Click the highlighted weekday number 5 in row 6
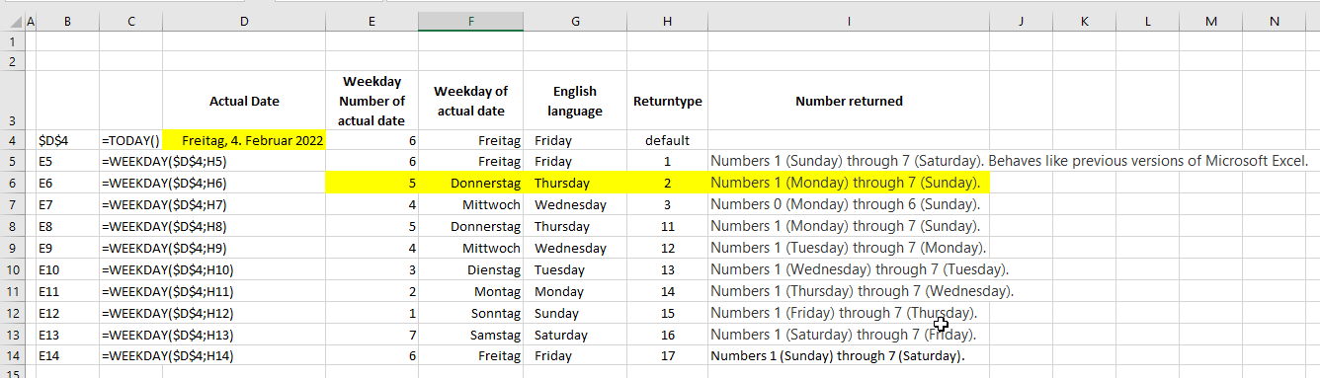1320x378 pixels. [x=371, y=184]
